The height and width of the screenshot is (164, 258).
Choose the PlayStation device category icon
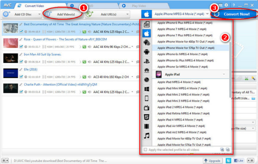(147, 61)
